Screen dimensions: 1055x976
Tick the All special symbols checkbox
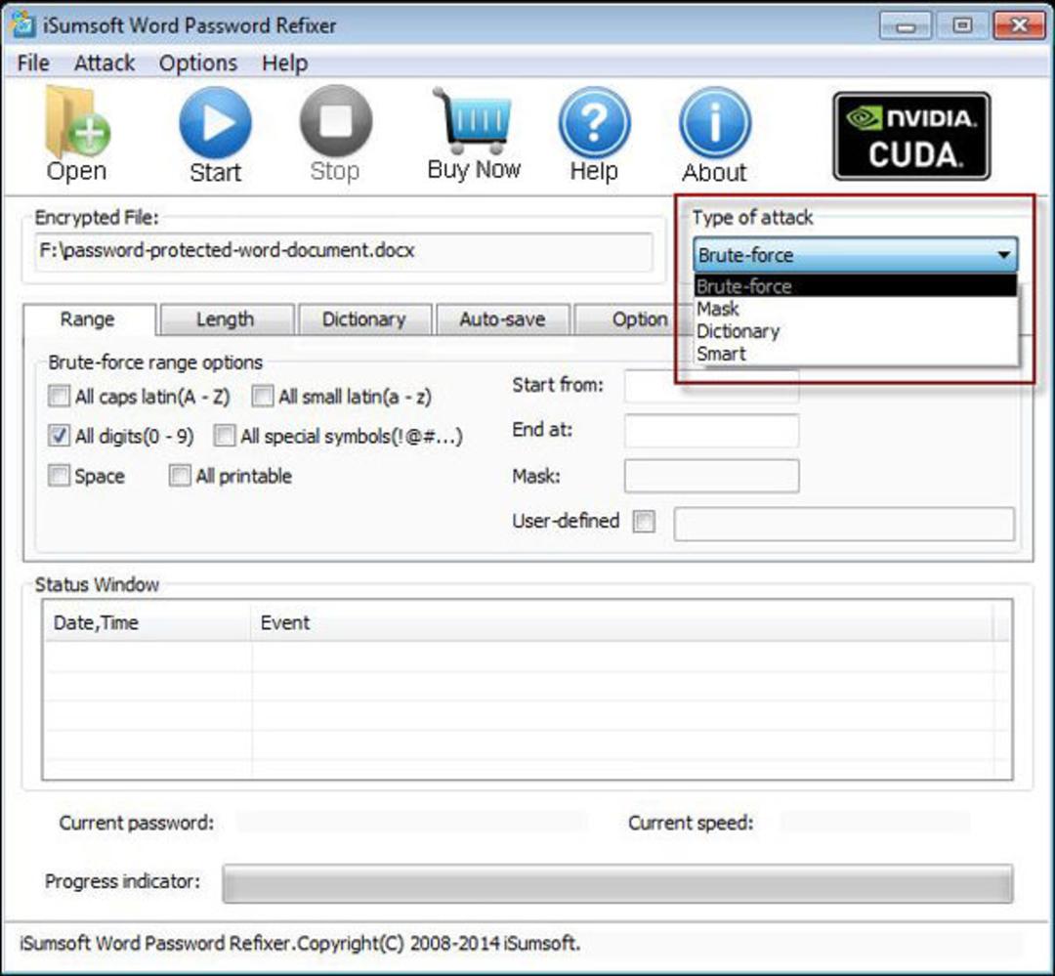224,436
